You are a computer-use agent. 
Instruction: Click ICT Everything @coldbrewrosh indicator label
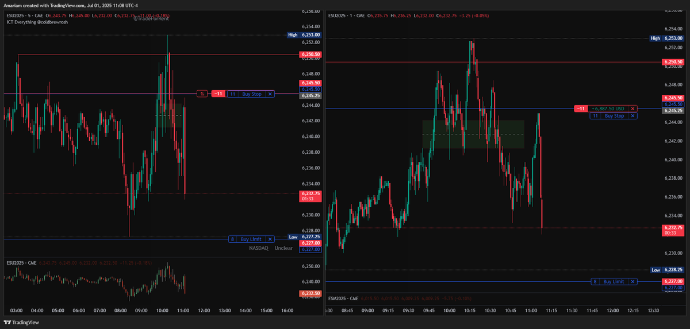[37, 22]
